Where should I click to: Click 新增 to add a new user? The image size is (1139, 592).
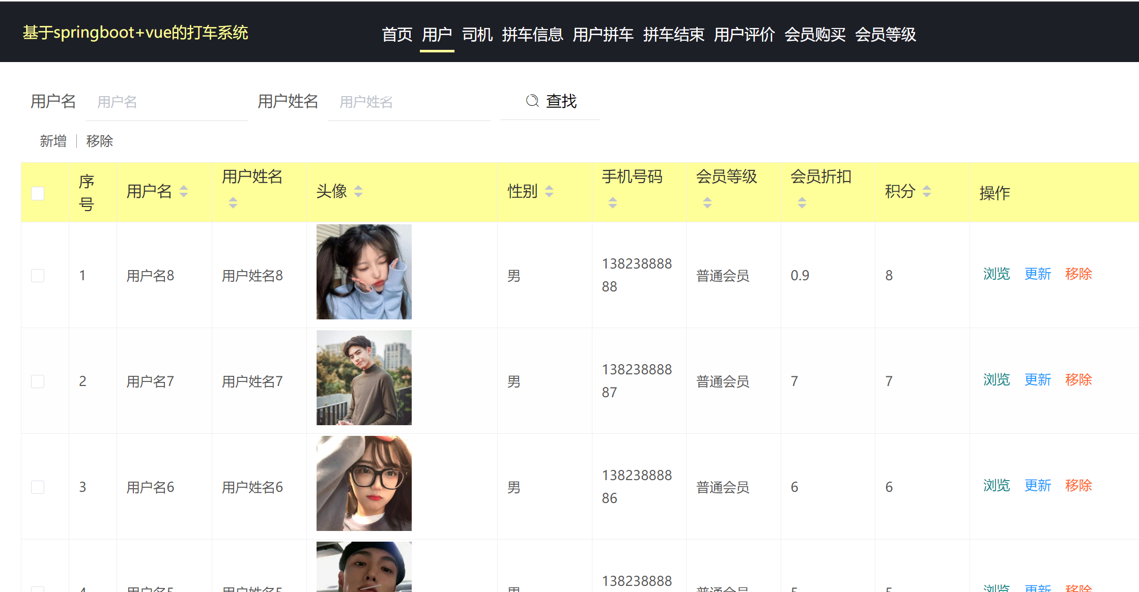coord(52,141)
